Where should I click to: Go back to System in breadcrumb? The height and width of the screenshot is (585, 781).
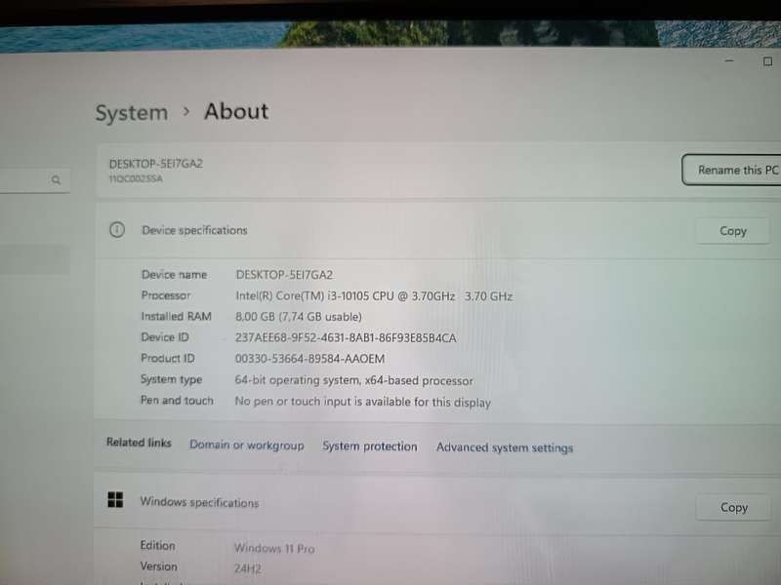(132, 113)
